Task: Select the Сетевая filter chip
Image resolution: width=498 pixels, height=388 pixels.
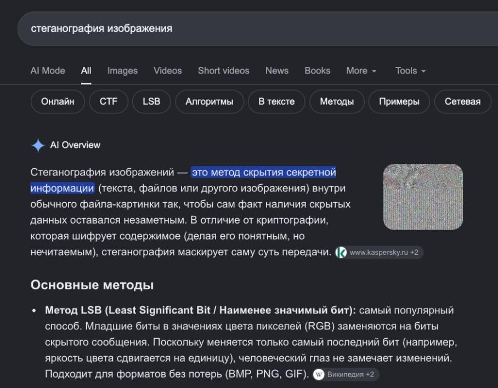Action: (463, 101)
